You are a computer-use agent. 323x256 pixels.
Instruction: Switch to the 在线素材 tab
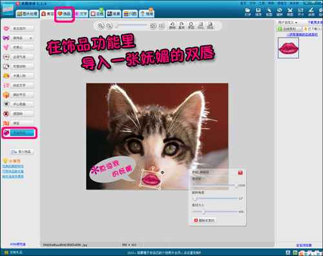[x=289, y=28]
